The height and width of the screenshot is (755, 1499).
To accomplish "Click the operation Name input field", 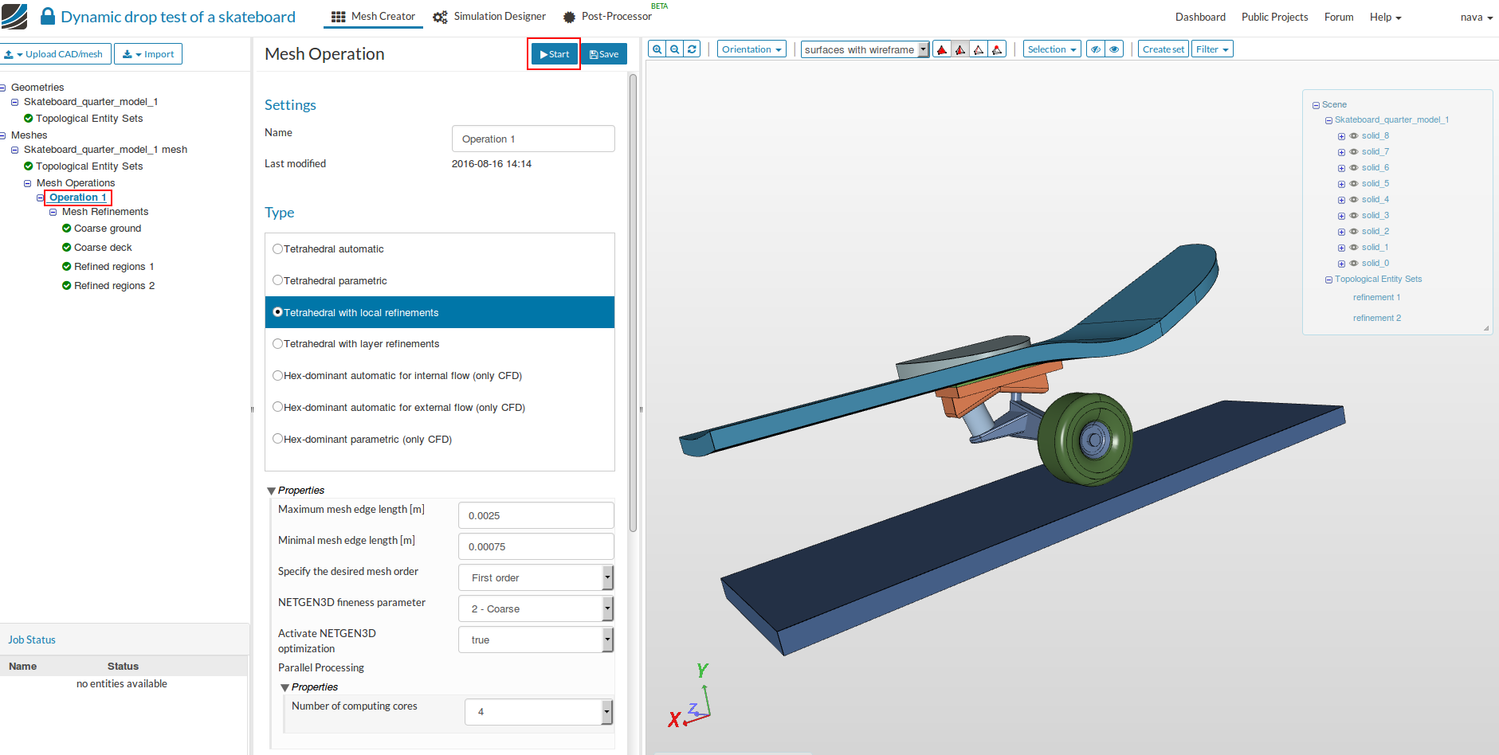I will pos(533,139).
